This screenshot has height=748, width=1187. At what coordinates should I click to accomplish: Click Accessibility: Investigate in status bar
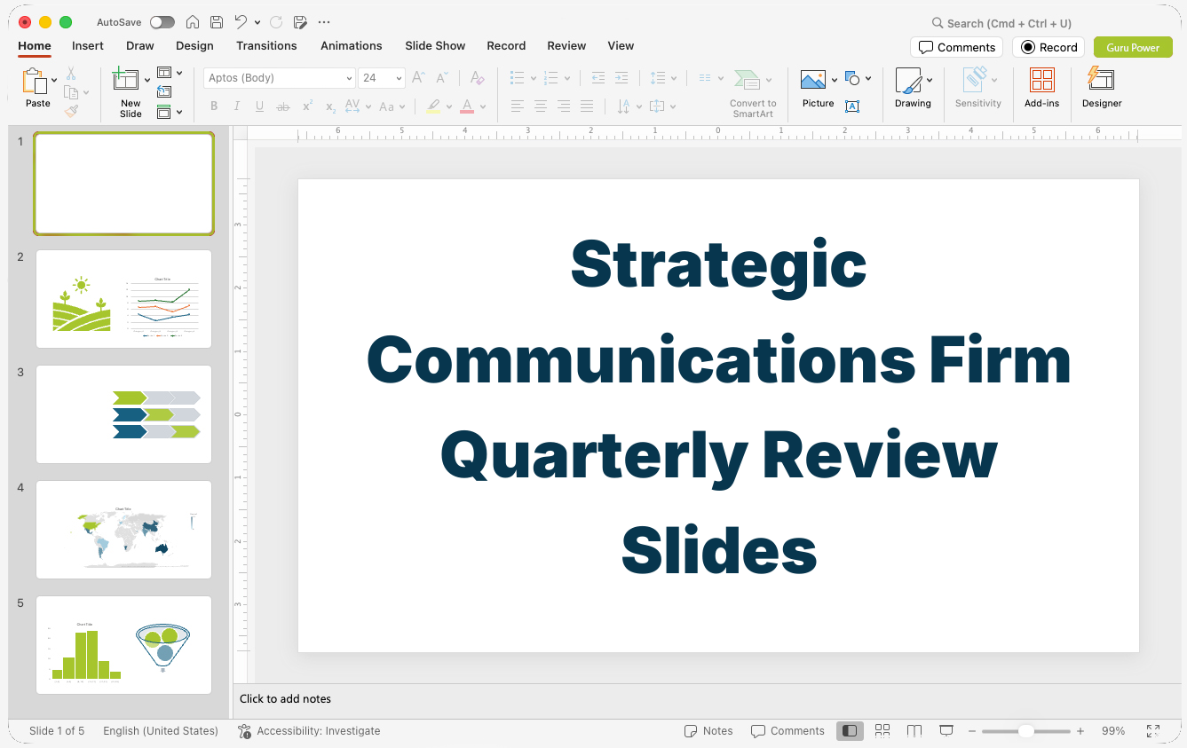click(309, 731)
